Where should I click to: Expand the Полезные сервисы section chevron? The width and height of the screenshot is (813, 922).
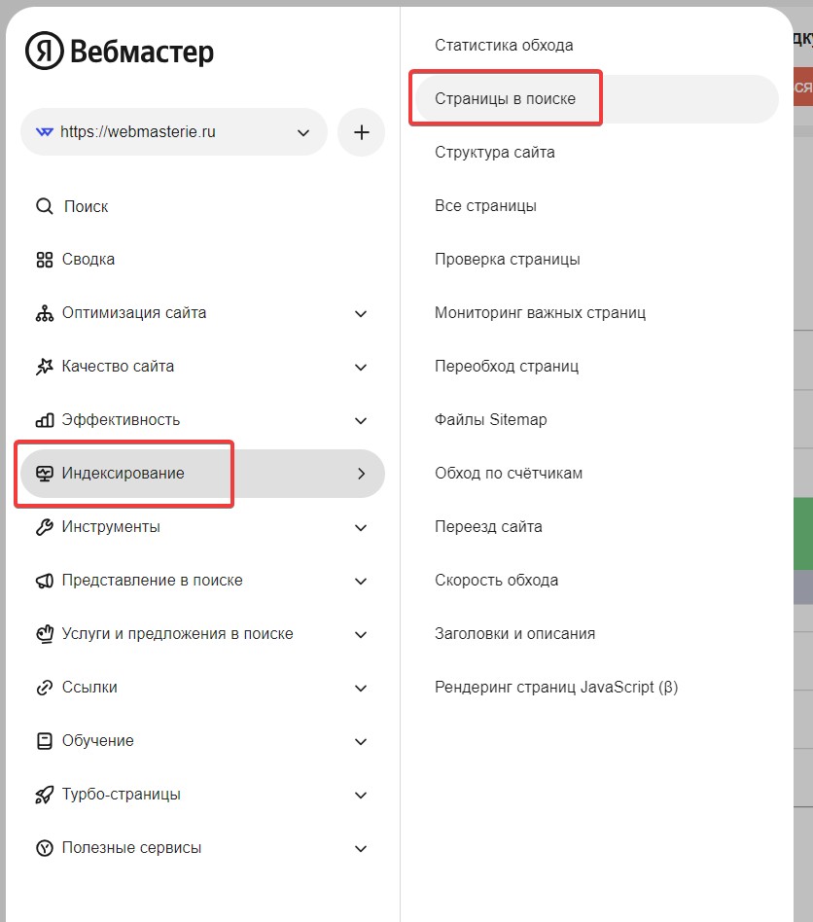[x=361, y=848]
